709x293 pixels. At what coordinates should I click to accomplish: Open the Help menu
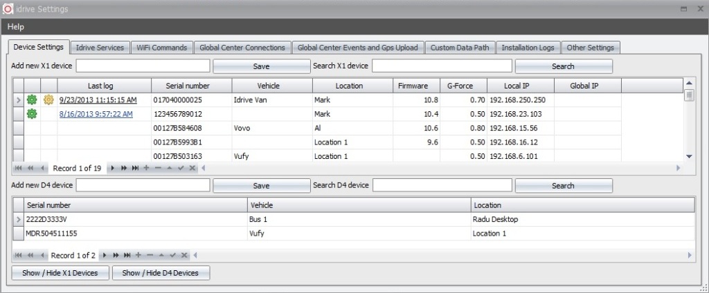pyautogui.click(x=16, y=27)
